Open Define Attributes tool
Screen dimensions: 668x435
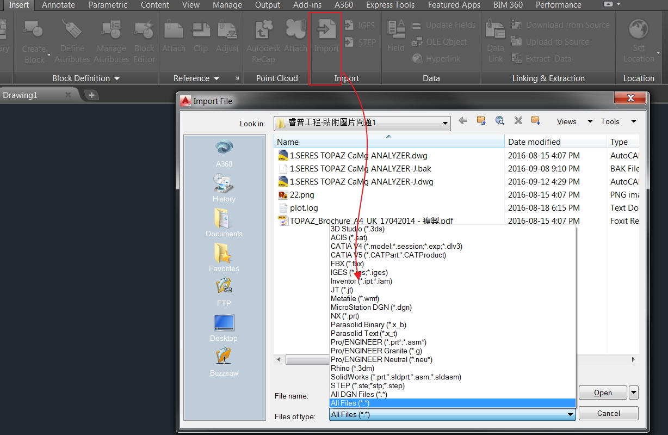(x=72, y=41)
